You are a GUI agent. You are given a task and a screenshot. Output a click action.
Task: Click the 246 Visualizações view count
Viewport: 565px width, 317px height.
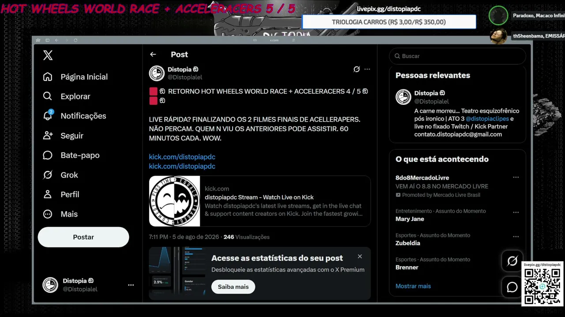pos(246,237)
